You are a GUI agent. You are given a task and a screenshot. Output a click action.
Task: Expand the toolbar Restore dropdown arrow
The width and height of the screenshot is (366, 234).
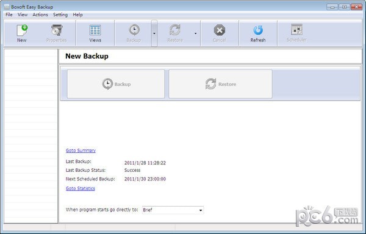pyautogui.click(x=196, y=34)
